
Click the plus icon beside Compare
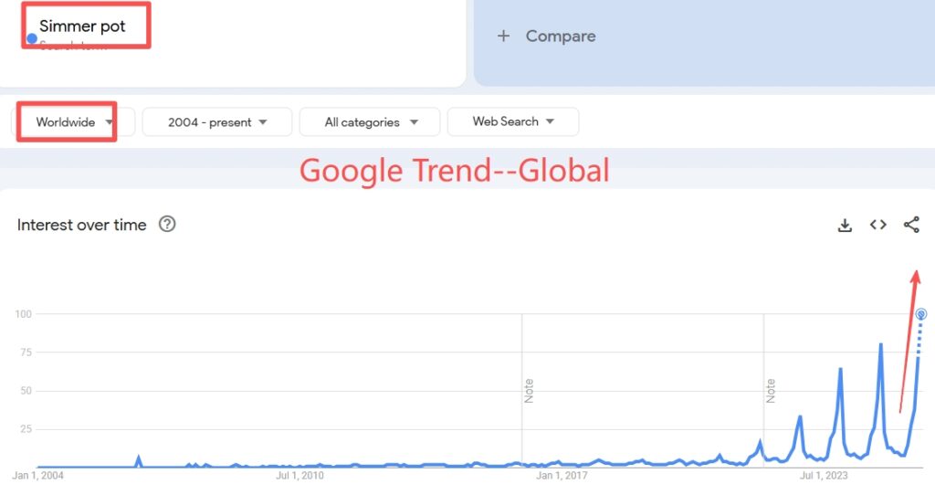click(502, 37)
